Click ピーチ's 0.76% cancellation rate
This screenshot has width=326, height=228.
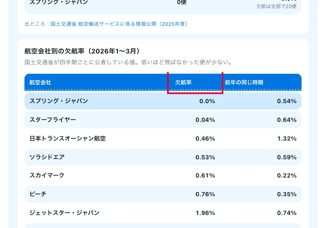point(205,194)
